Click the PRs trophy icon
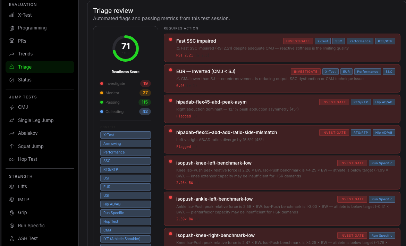The height and width of the screenshot is (246, 406). coord(12,41)
